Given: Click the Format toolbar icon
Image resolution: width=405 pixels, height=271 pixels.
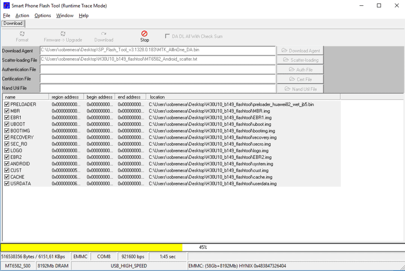Looking at the screenshot, I should tap(22, 34).
